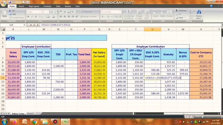The height and width of the screenshot is (125, 223).
Task: Select the Sheet3 sheet tab
Action: pos(30,114)
